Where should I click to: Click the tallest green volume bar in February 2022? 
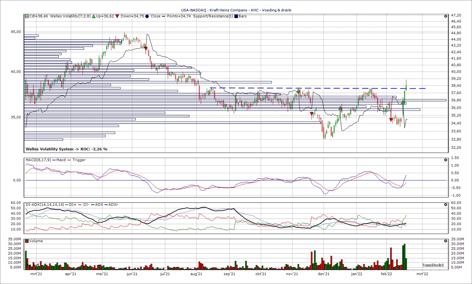click(x=404, y=257)
